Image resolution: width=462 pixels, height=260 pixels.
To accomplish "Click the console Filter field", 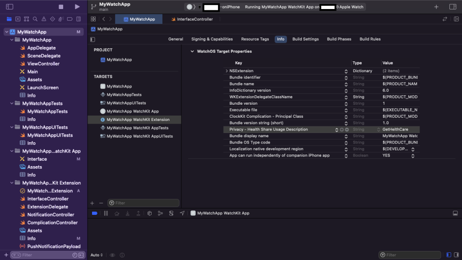I will coord(410,255).
